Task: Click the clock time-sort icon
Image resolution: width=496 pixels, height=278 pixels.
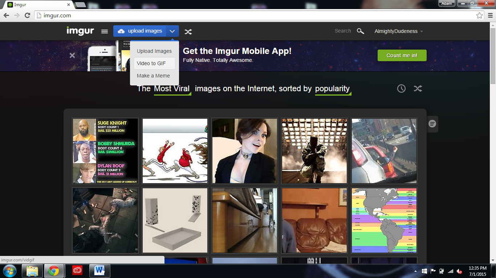Action: 401,88
